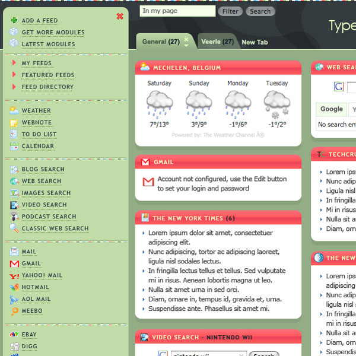Click the Latest Modules brick icon
The image size is (356, 356).
coord(14,43)
